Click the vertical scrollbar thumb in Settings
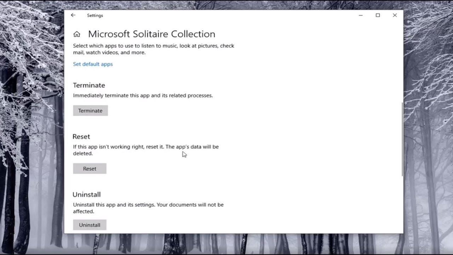 402,140
